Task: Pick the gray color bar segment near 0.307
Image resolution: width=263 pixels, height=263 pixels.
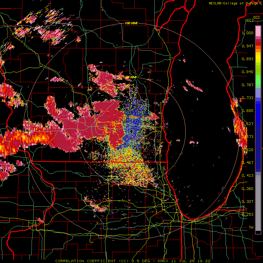Action: tap(258, 203)
